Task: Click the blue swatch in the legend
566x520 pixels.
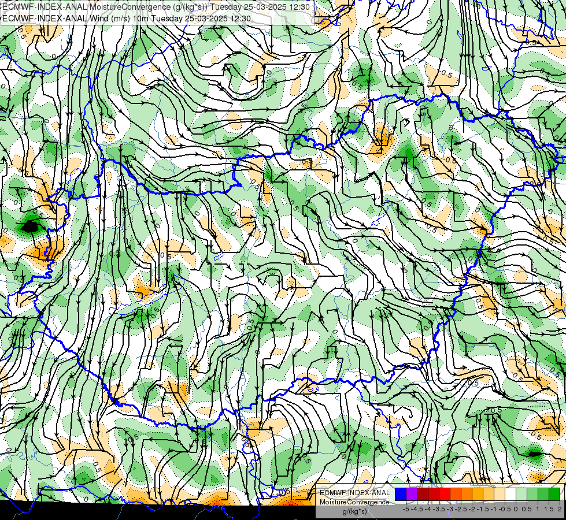Action: (401, 494)
